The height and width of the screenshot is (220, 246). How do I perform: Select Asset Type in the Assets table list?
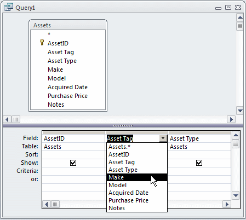coord(62,61)
